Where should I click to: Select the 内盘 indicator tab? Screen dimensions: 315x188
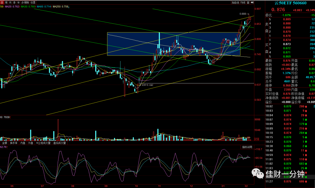click(x=23, y=143)
